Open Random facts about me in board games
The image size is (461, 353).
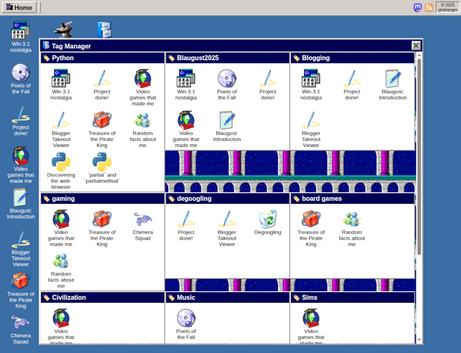tap(352, 228)
